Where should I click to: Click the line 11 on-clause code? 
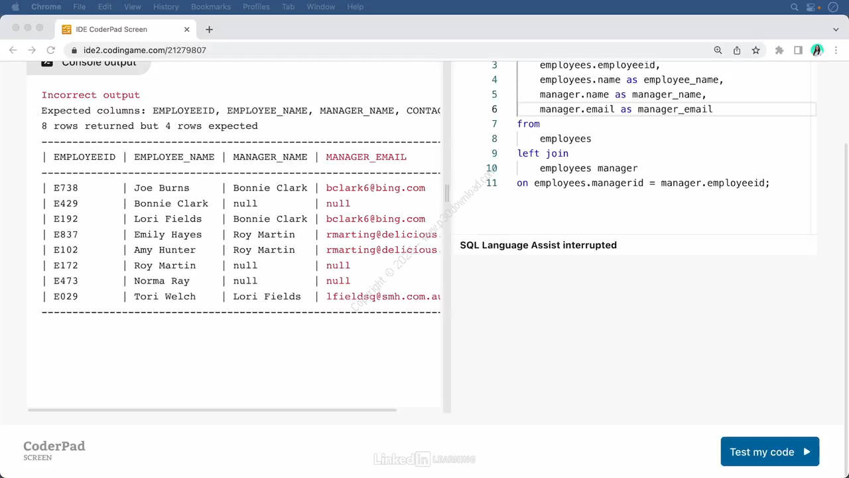643,183
